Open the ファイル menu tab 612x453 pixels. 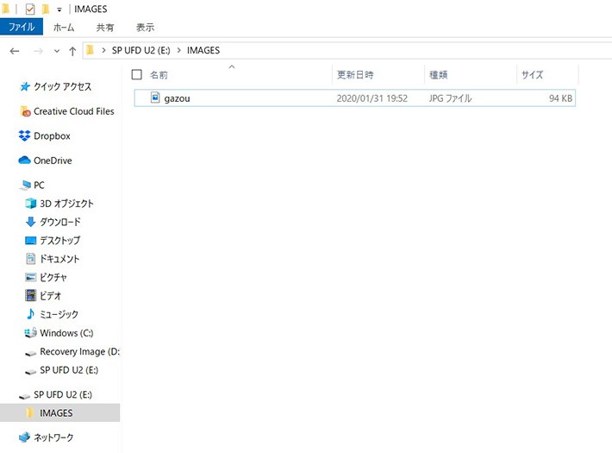click(22, 27)
